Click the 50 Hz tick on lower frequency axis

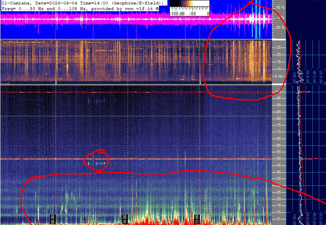click(x=279, y=159)
